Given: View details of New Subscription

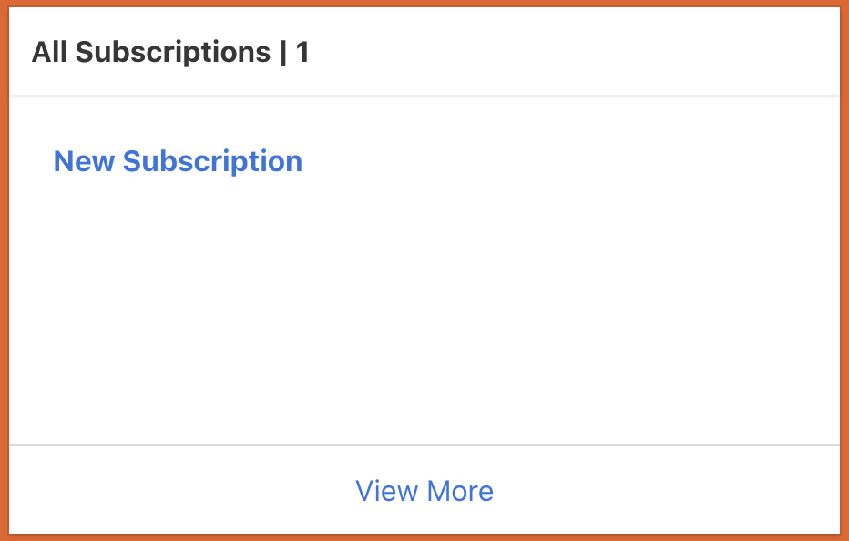Looking at the screenshot, I should tap(178, 161).
